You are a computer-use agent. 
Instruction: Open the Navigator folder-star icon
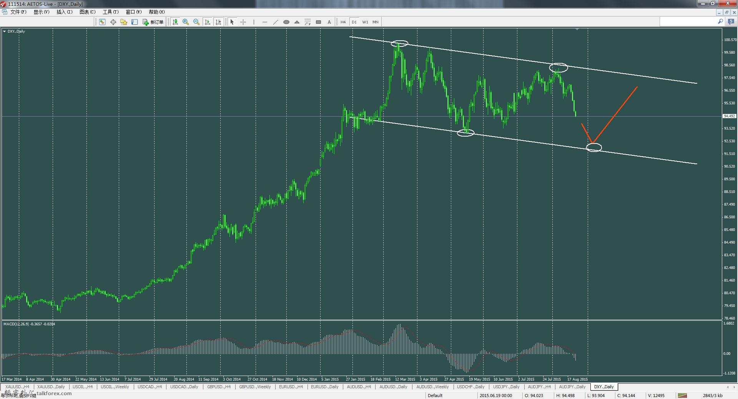(124, 22)
